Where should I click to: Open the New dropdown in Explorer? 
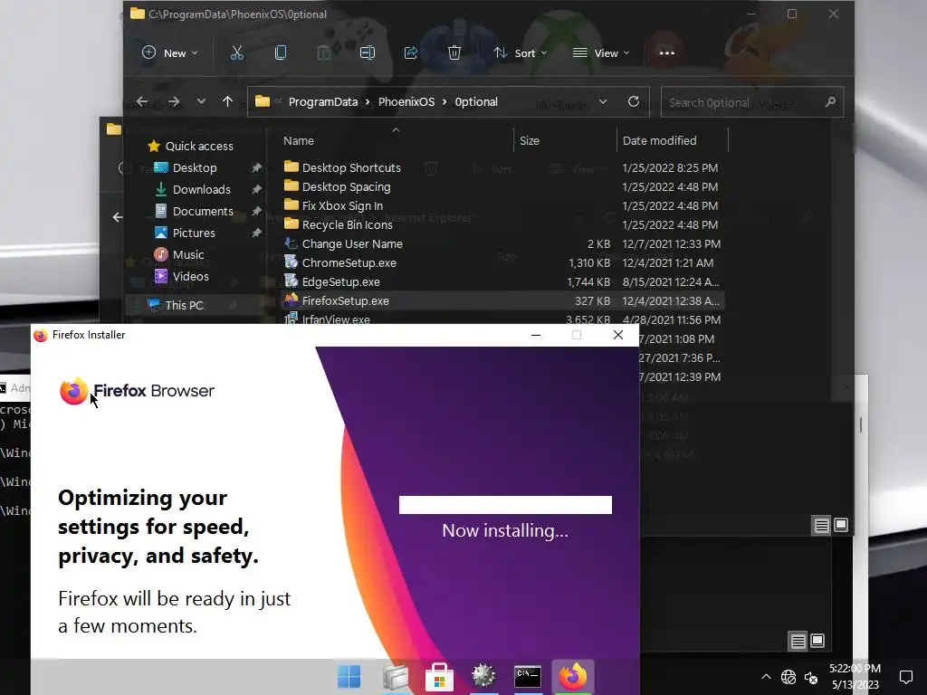tap(169, 53)
